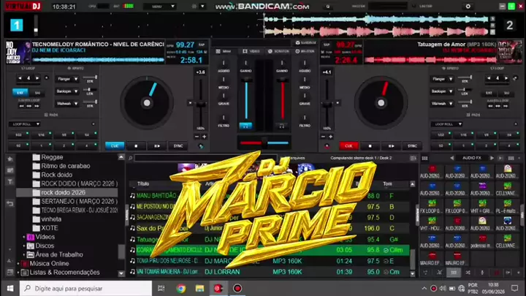
Task: Switch to the Mixer tab
Action: click(224, 51)
